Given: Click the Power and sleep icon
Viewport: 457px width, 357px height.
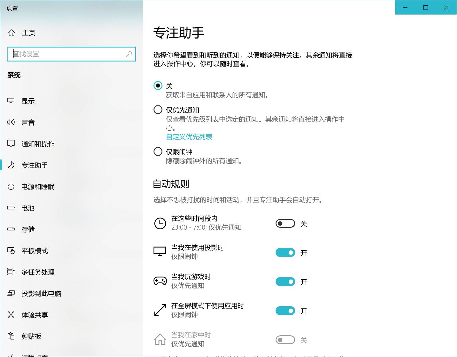Looking at the screenshot, I should coord(11,187).
